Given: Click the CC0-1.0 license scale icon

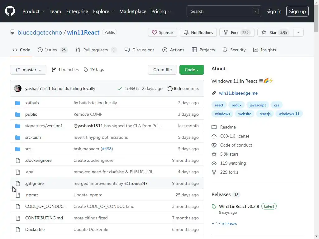Looking at the screenshot, I should (214, 136).
